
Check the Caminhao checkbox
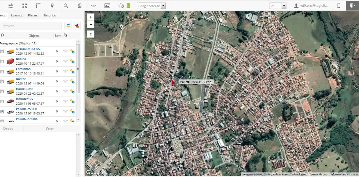pos(2,71)
